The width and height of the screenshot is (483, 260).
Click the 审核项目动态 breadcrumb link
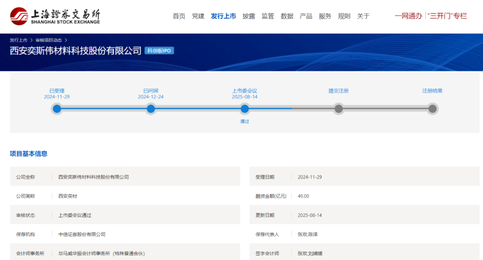tap(49, 40)
